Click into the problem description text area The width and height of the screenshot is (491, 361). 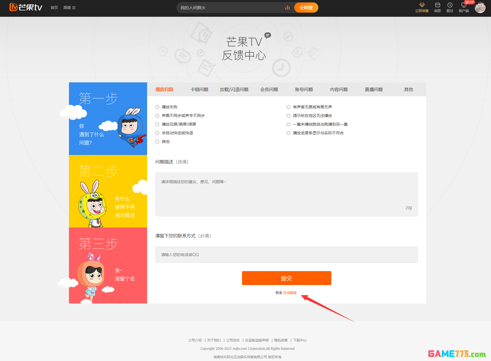click(x=286, y=194)
